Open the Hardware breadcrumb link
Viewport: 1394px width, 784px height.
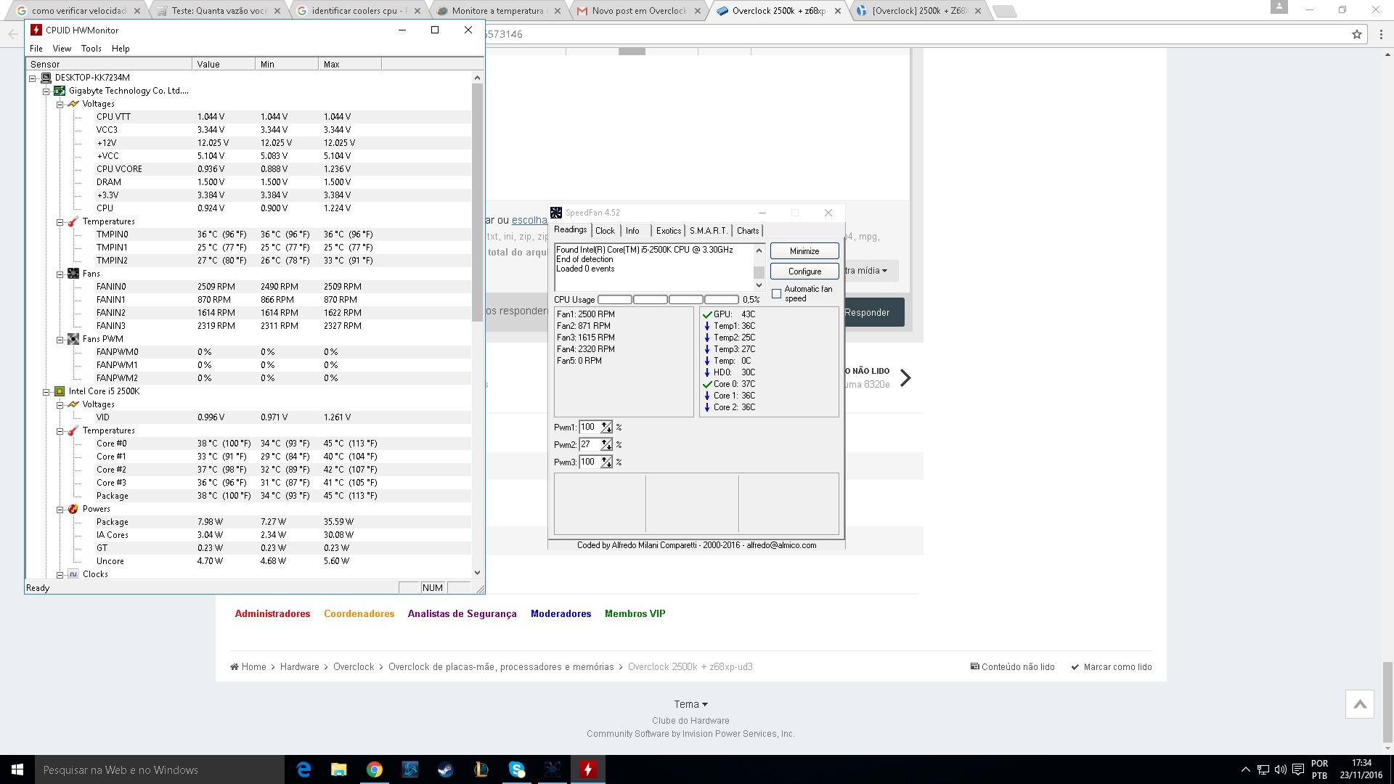pyautogui.click(x=299, y=667)
